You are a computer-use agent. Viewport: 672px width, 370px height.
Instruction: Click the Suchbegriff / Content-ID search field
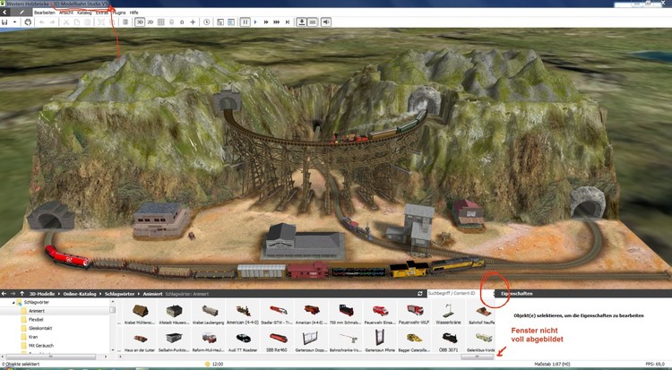click(x=452, y=293)
